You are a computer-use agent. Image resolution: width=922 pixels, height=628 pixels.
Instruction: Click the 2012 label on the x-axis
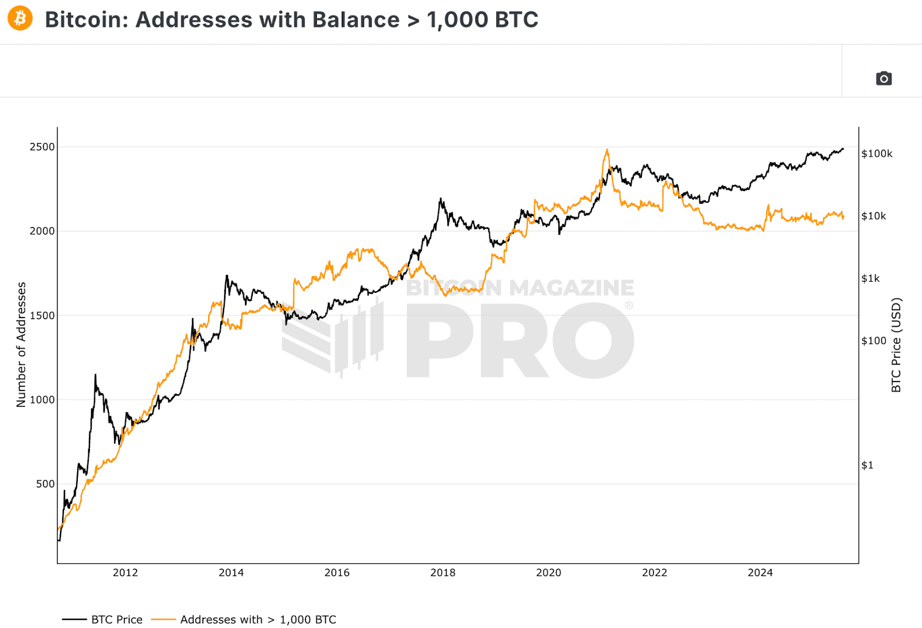125,573
